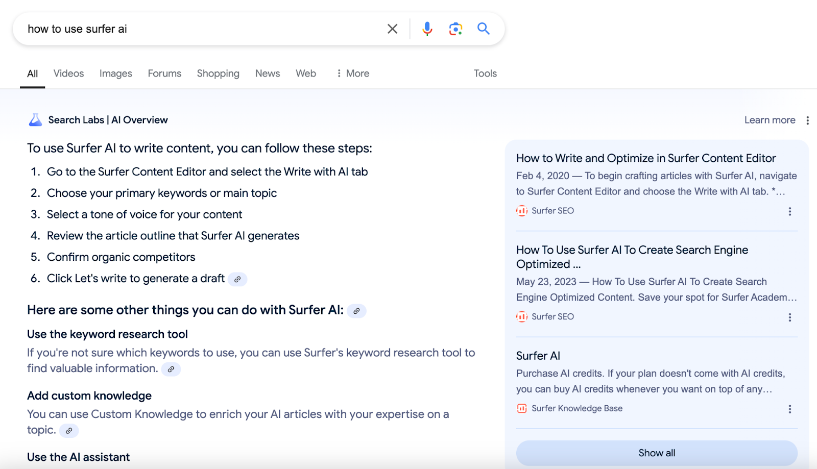This screenshot has width=817, height=469.
Task: Click the Show all sources button
Action: tap(657, 453)
